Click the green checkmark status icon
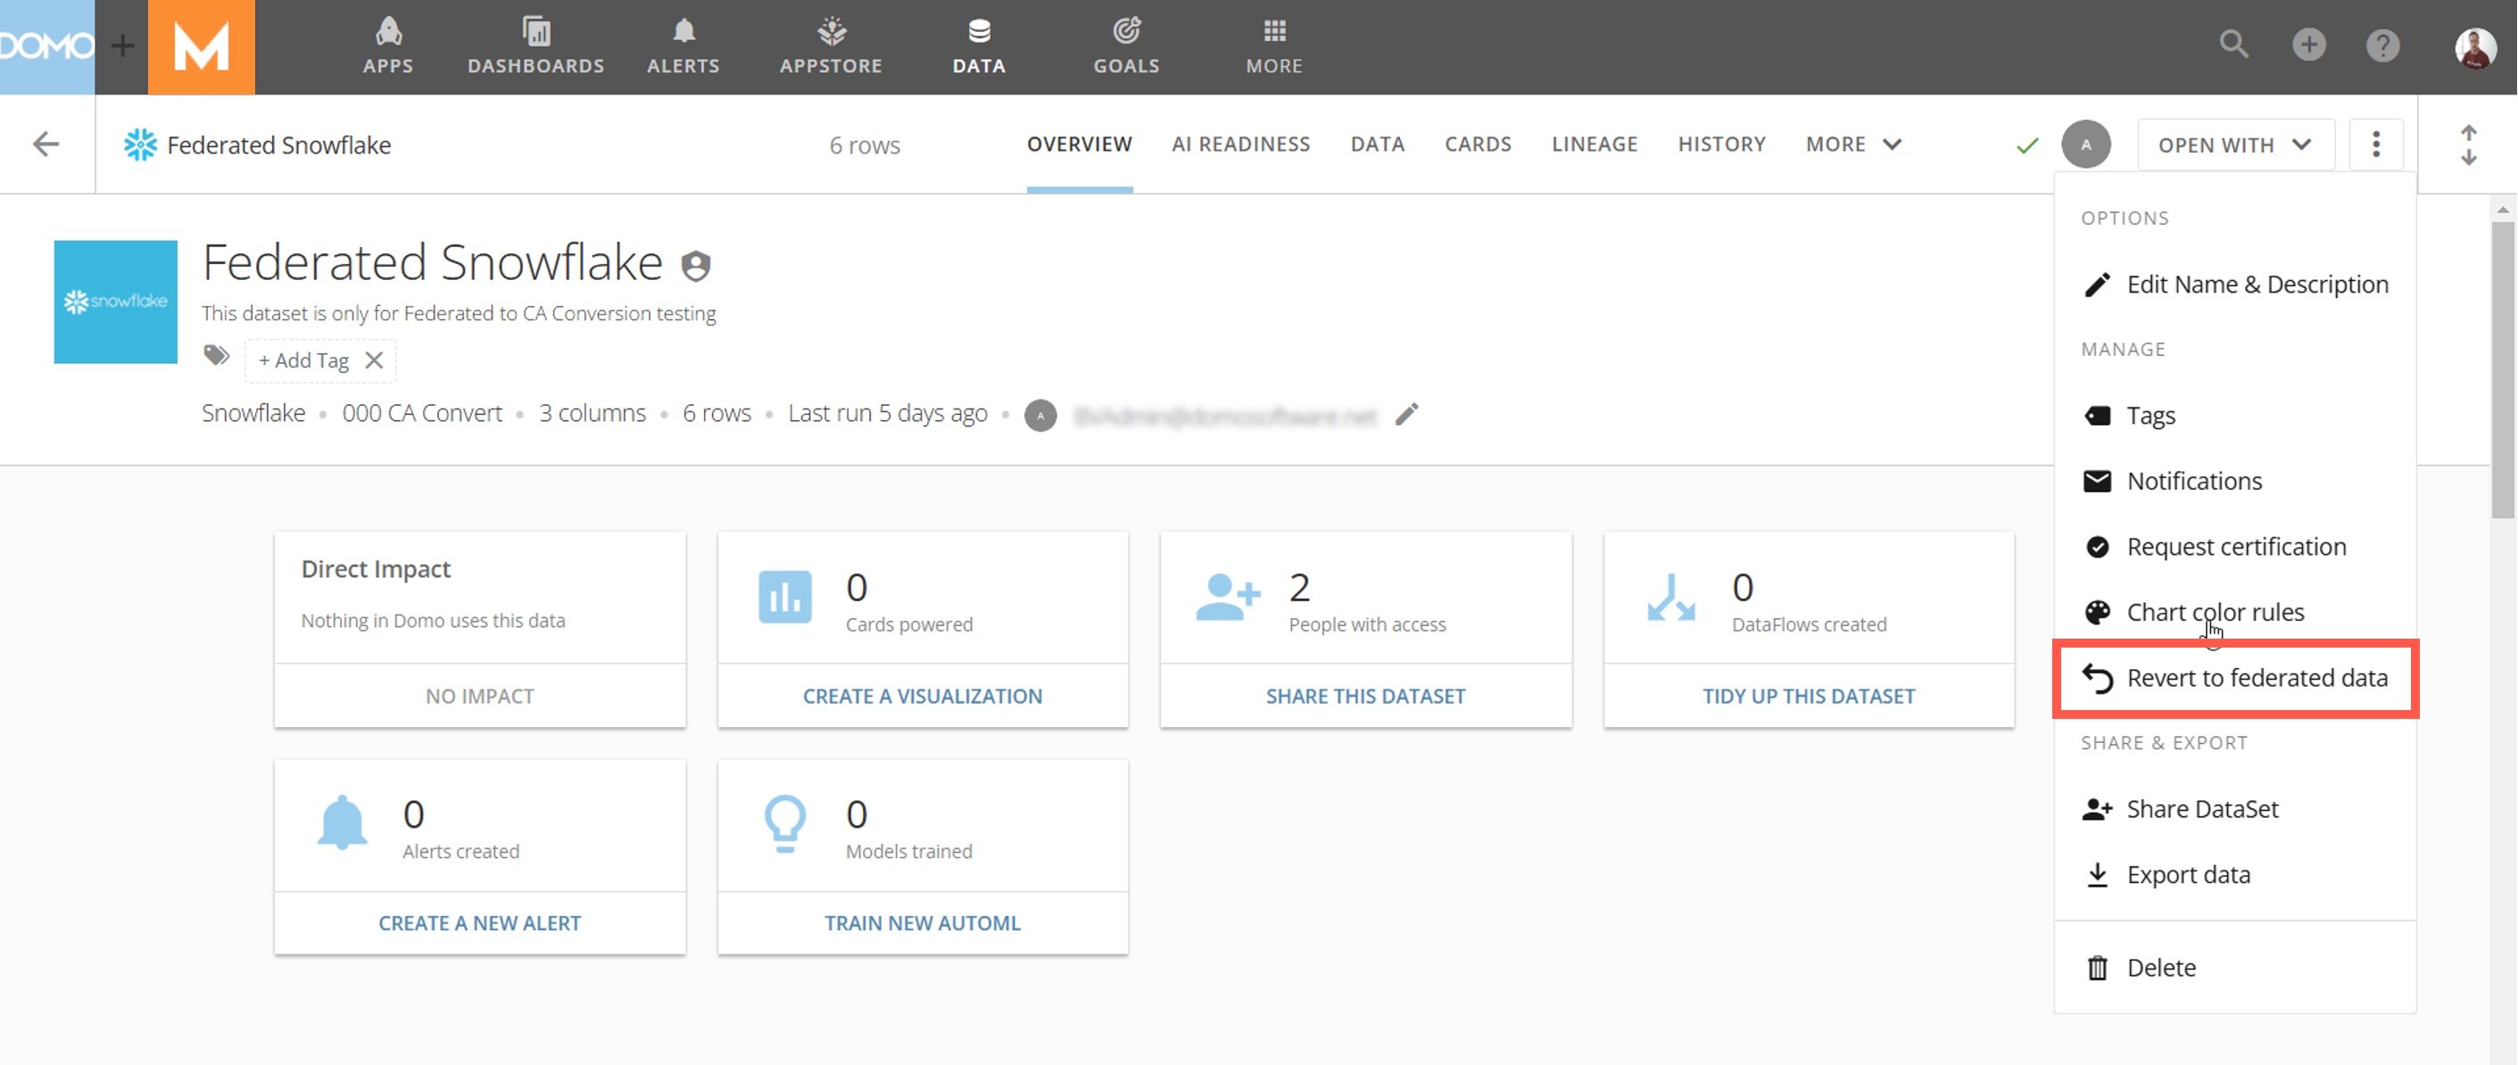2518x1065 pixels. [x=2027, y=145]
